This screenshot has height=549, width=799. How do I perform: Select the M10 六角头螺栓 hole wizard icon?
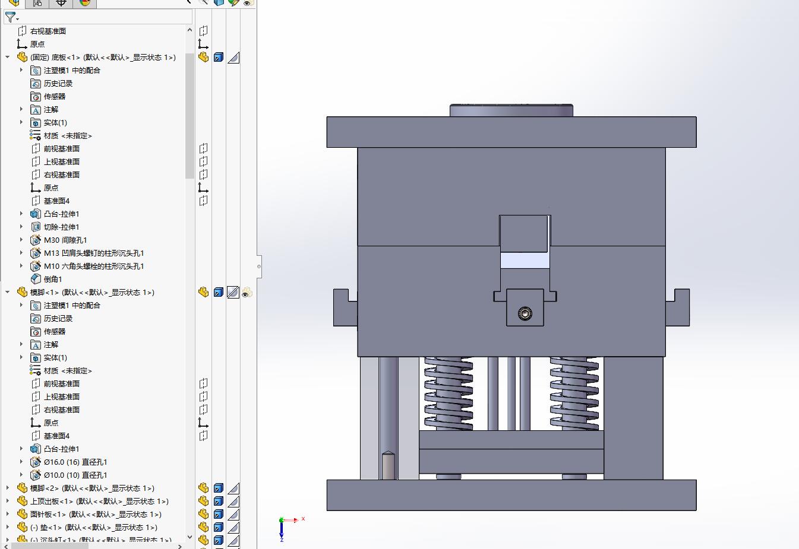pos(36,266)
